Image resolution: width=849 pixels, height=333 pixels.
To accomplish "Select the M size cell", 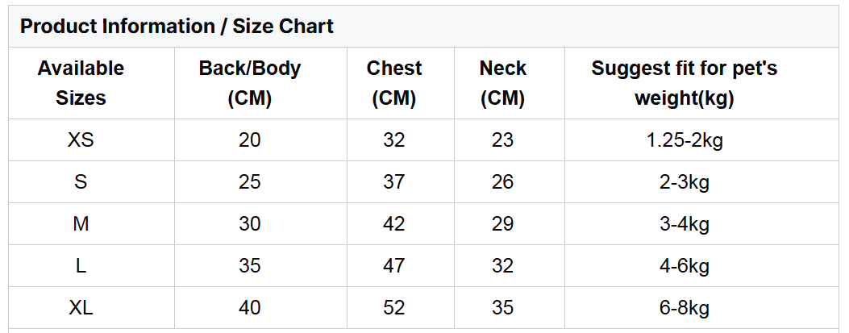I will pos(81,224).
